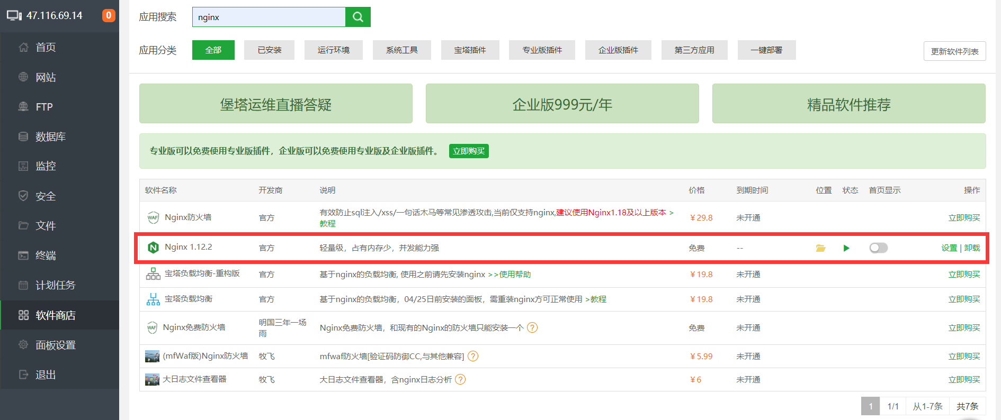Open the 企业版999元/年 banner
1001x420 pixels.
click(562, 104)
